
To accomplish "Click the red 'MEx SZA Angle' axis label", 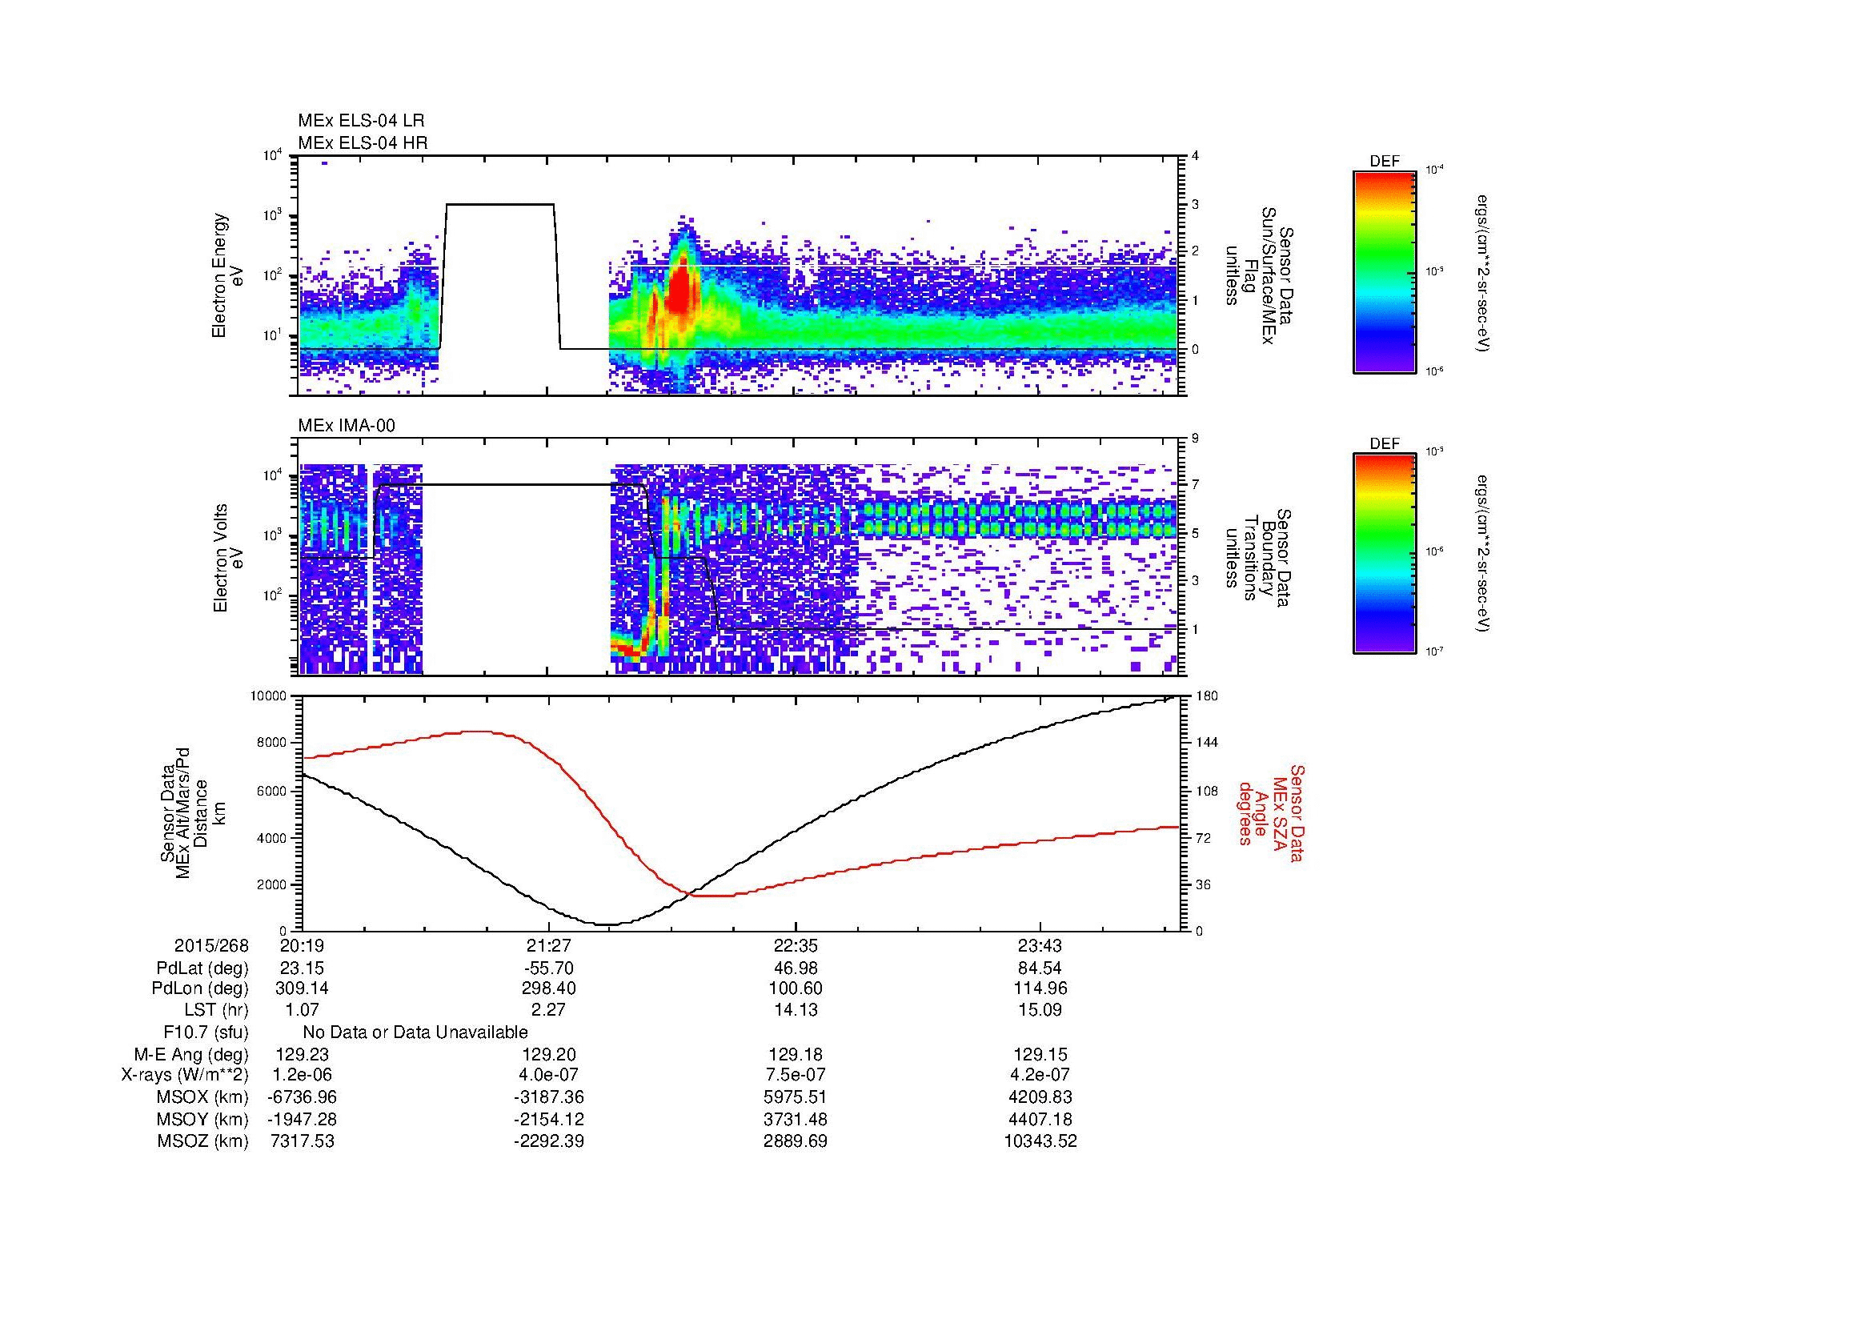I will 1270,812.
